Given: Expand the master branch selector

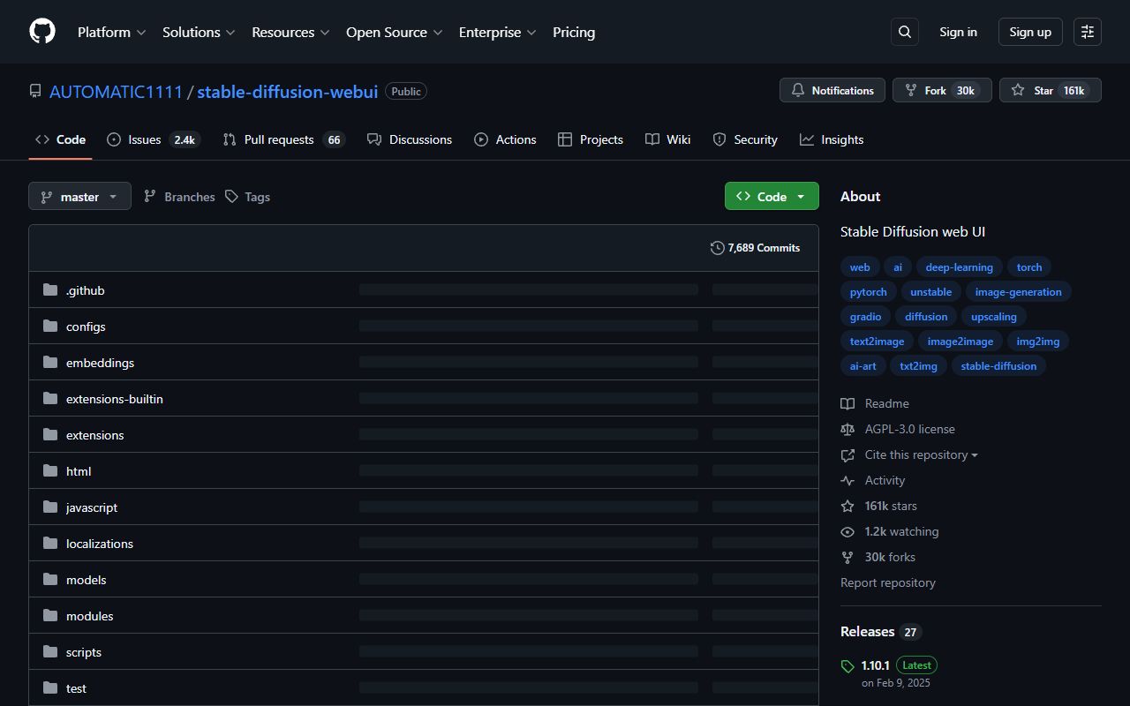Looking at the screenshot, I should (x=79, y=196).
